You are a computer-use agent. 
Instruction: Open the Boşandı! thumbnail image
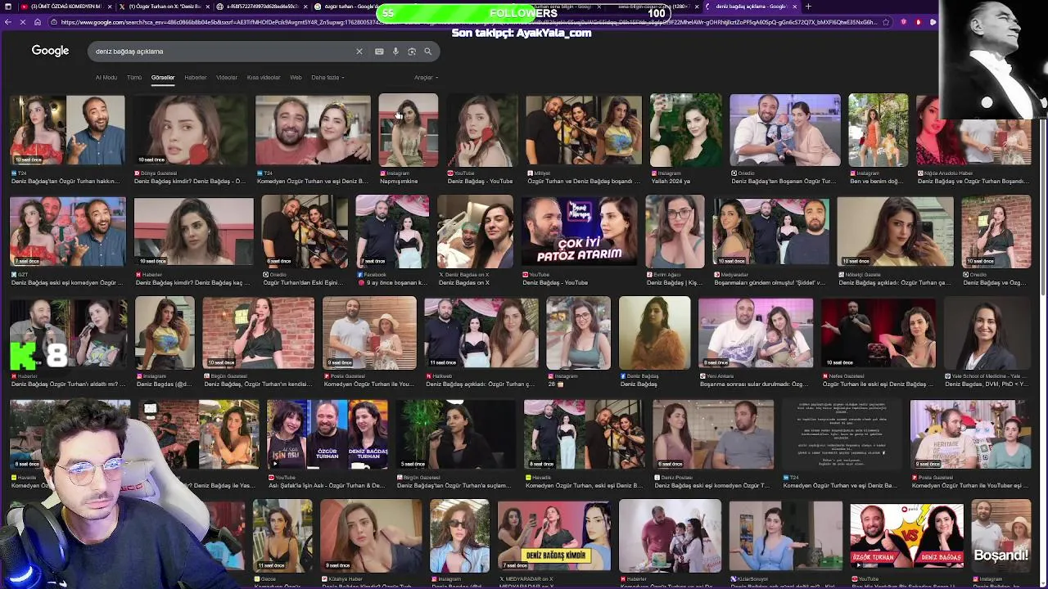(1001, 536)
